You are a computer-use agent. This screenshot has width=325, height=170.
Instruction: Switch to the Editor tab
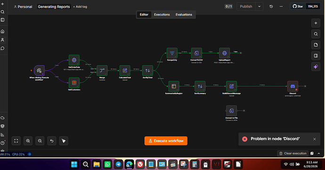pyautogui.click(x=144, y=15)
